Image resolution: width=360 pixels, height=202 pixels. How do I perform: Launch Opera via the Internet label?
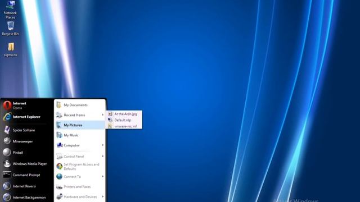[20, 103]
